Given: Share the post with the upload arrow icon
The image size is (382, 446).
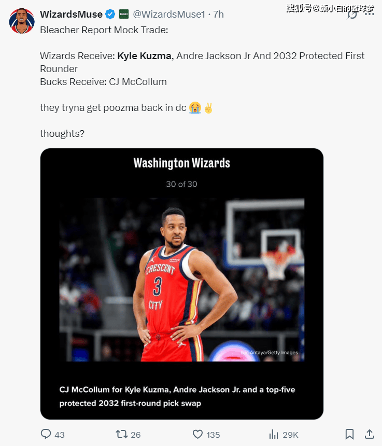Looking at the screenshot, I should (x=370, y=434).
